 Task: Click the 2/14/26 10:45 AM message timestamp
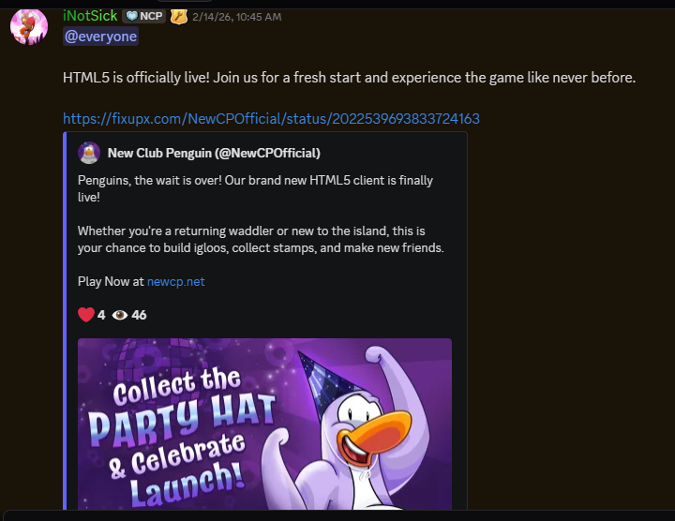(237, 17)
